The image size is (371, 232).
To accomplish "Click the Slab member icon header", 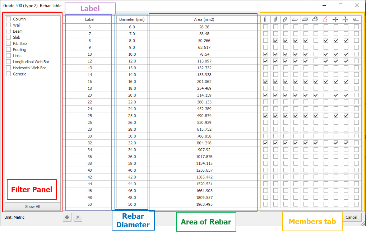I will (x=296, y=19).
